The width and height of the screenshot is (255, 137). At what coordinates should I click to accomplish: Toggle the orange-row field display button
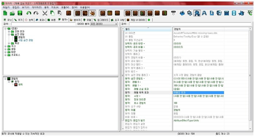[x=150, y=13]
